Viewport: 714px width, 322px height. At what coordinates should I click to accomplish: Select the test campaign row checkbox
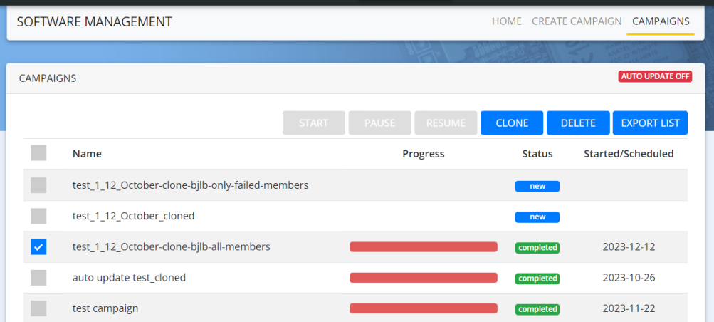click(x=38, y=308)
